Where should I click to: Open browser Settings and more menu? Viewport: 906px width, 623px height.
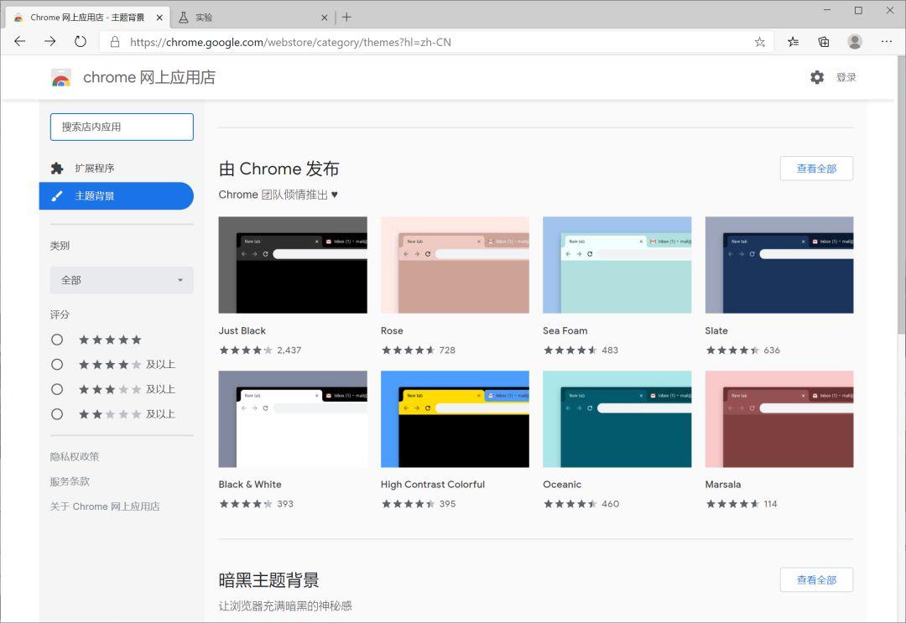click(887, 42)
